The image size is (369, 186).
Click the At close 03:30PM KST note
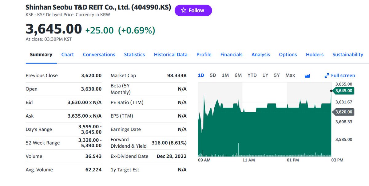(49, 39)
